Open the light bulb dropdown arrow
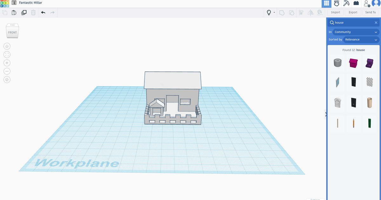This screenshot has height=200, width=381. (274, 13)
